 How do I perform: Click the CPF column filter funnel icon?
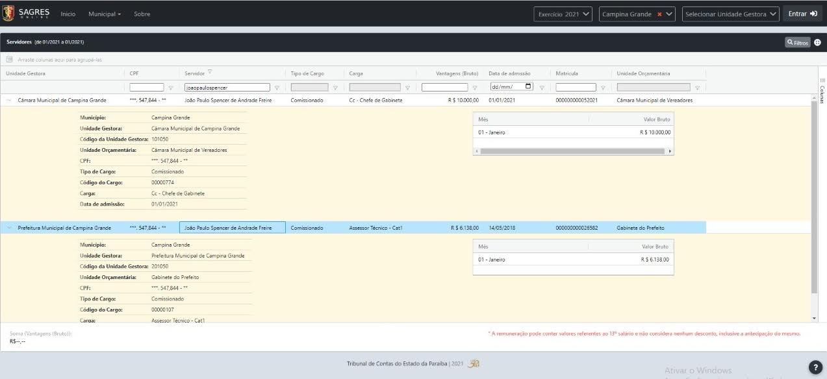click(x=171, y=88)
